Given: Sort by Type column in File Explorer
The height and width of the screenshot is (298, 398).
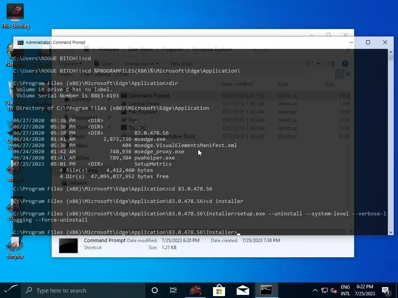Looking at the screenshot, I should point(283,84).
